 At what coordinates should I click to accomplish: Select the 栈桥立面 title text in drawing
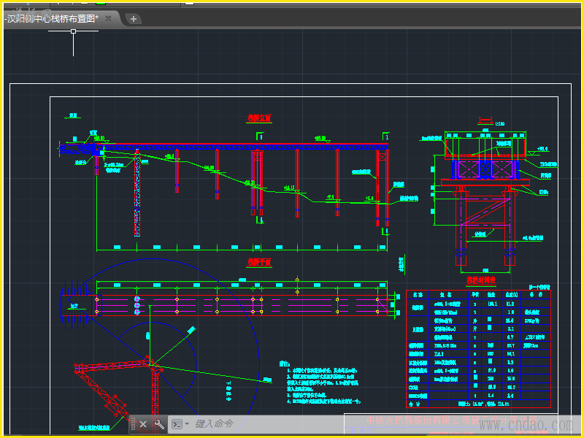tap(259, 118)
